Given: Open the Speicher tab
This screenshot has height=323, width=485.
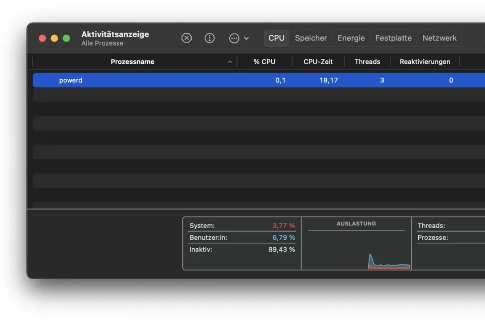Looking at the screenshot, I should 311,38.
